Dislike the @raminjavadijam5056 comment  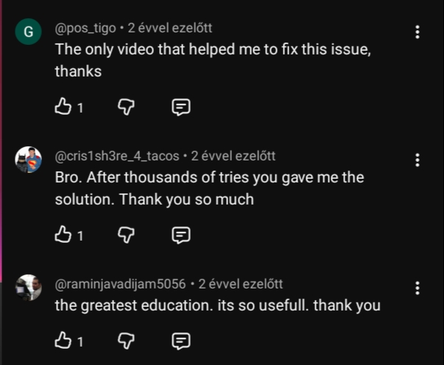click(127, 341)
